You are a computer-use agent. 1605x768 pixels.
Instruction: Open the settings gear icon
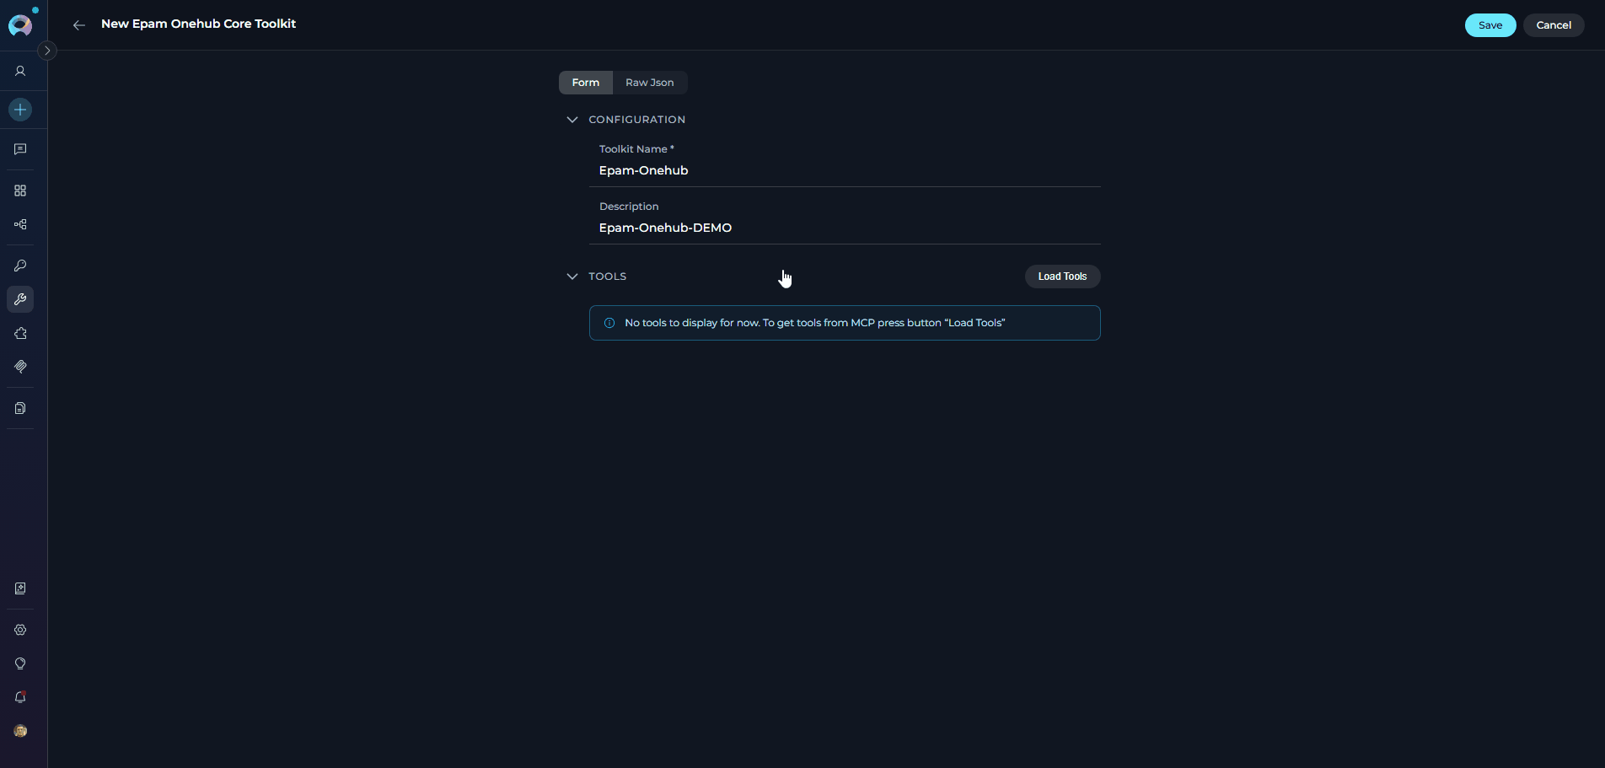pos(20,630)
